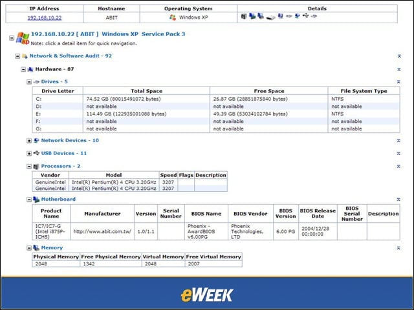The height and width of the screenshot is (310, 414).
Task: Click the drive icon beside Drives - 5
Action: pyautogui.click(x=36, y=82)
